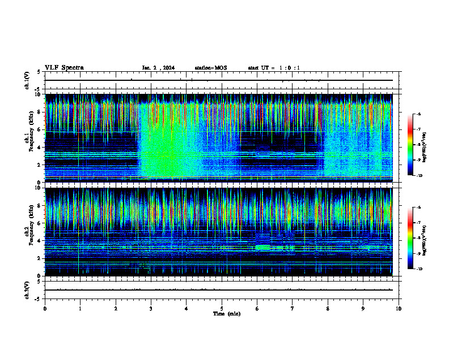Click the 'start UT = 1:0:1' label
Screen dimensions: 449x346
click(274, 68)
